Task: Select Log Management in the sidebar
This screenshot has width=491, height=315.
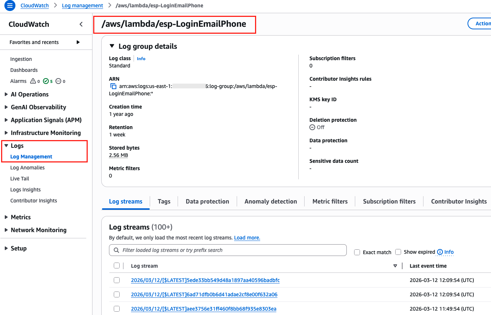Action: (x=31, y=157)
